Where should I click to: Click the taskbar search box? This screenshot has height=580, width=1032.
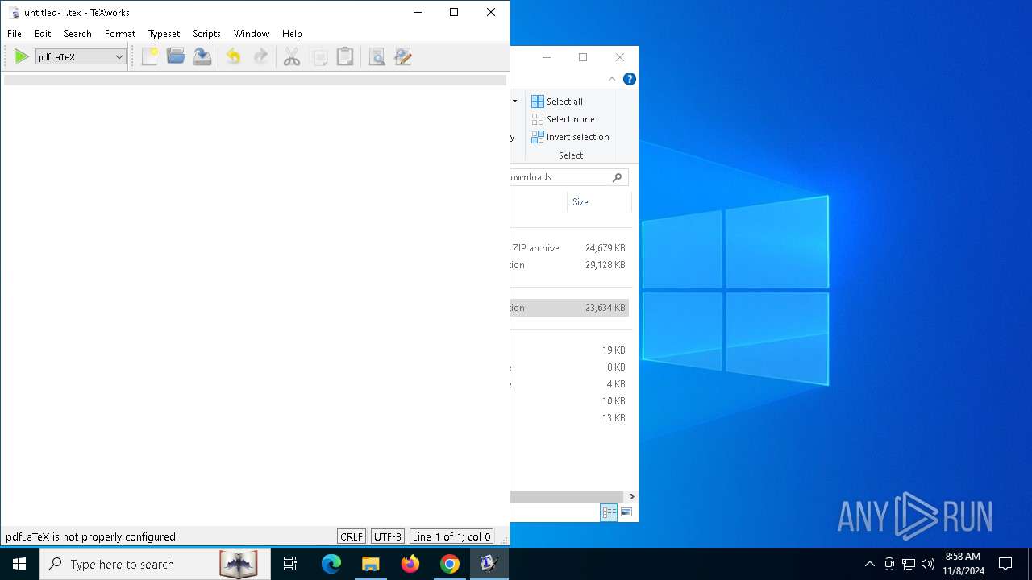pos(154,564)
